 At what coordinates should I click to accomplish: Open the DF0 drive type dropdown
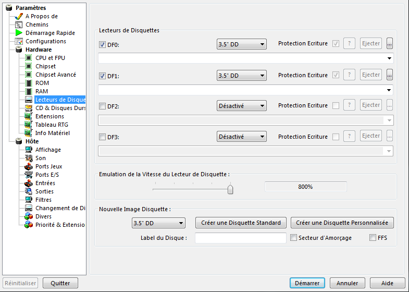(241, 45)
